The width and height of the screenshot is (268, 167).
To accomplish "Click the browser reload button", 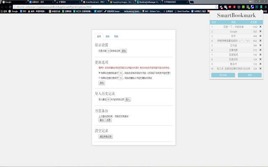I will click(x=10, y=7).
